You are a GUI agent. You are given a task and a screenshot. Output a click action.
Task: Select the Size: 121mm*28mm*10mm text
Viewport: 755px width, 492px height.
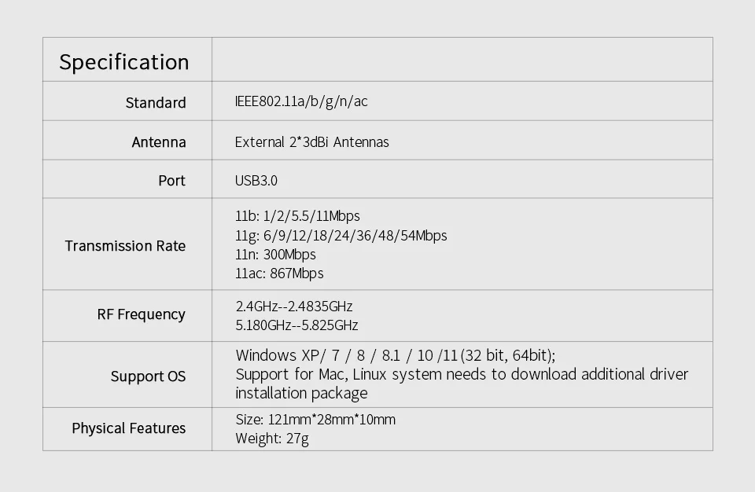coord(315,420)
